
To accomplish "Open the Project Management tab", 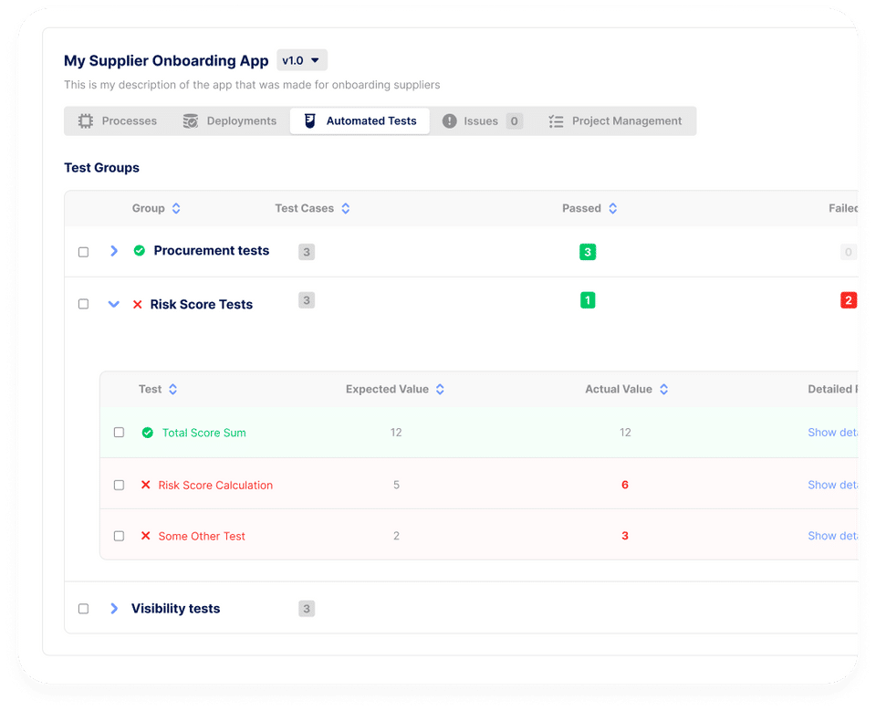I will [x=616, y=121].
